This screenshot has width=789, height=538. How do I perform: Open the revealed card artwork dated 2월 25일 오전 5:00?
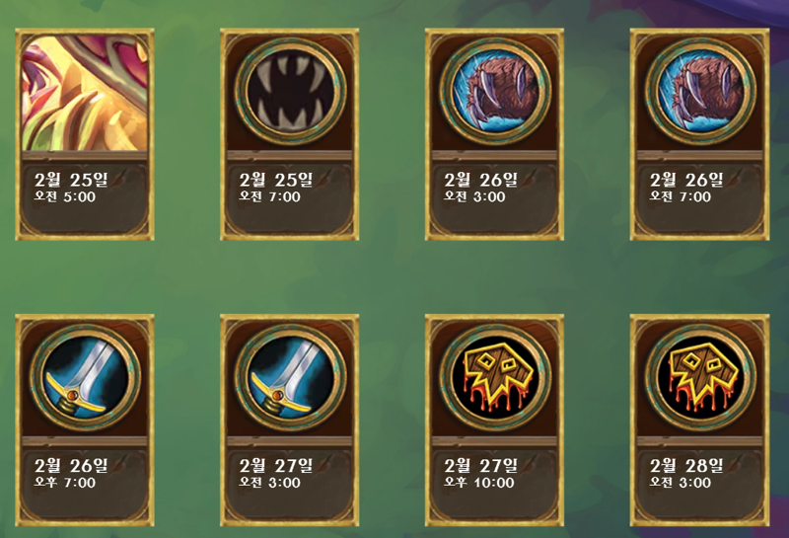click(85, 93)
